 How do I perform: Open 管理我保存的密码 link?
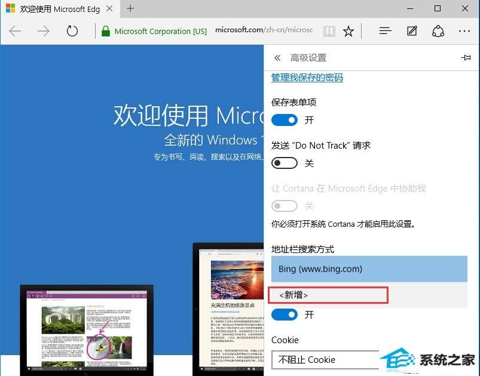[x=307, y=78]
